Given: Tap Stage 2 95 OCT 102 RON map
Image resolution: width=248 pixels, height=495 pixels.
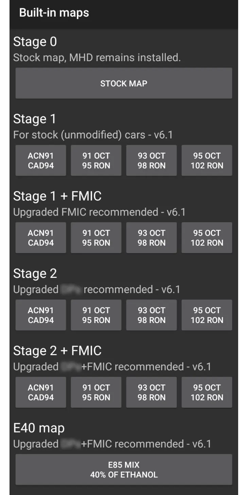Looking at the screenshot, I should (x=207, y=315).
